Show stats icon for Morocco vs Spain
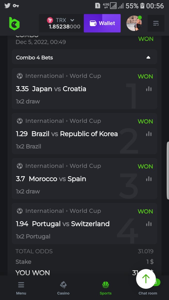169x300 pixels. point(149,179)
